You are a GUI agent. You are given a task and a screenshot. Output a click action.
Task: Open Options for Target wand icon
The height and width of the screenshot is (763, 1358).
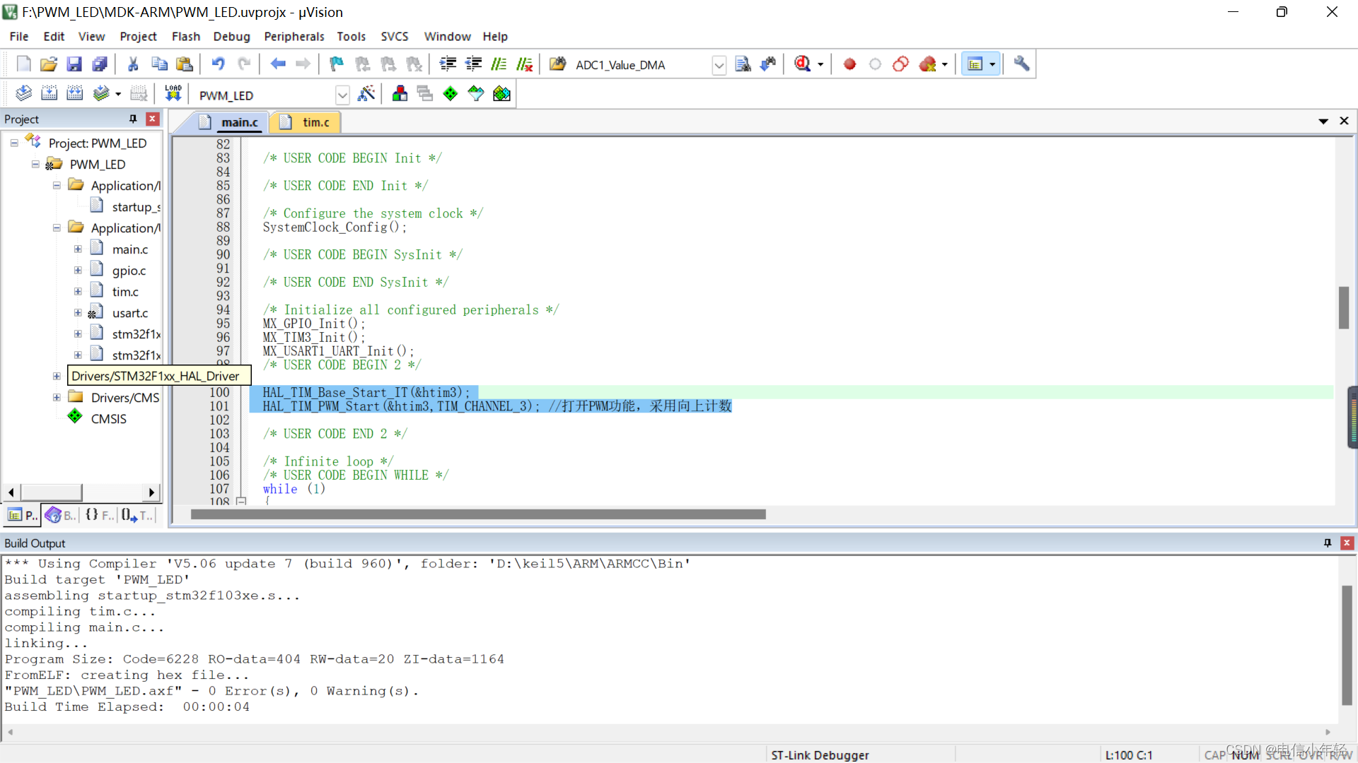point(366,94)
